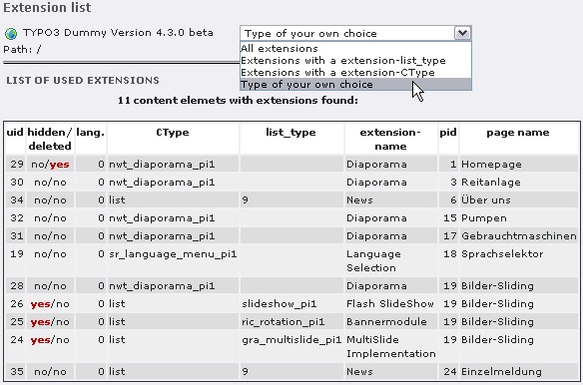
Task: Click 'no/yes' status in uid 29 row
Action: (x=50, y=164)
